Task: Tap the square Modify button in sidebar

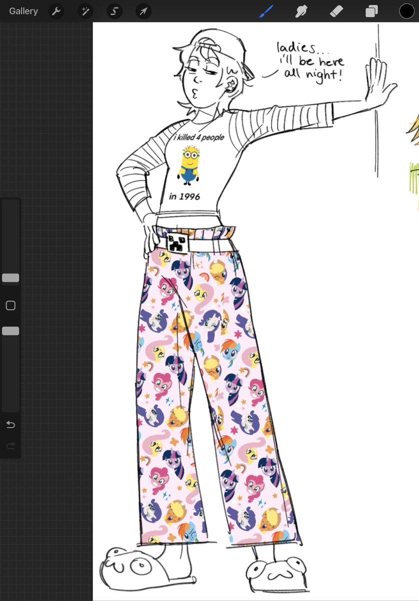Action: [x=10, y=306]
